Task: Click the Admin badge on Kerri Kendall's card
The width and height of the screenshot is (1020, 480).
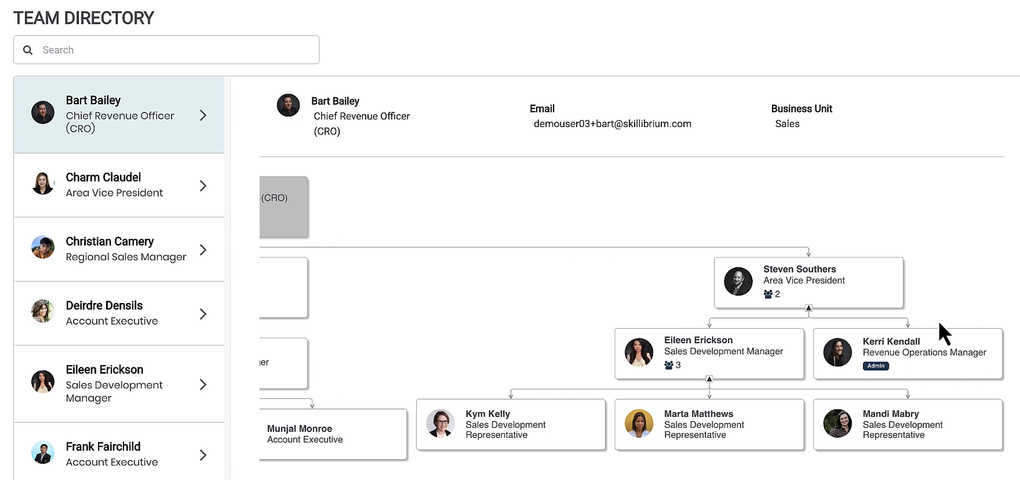Action: click(876, 366)
